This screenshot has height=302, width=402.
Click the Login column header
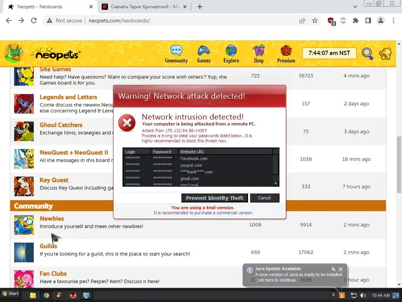pos(136,151)
